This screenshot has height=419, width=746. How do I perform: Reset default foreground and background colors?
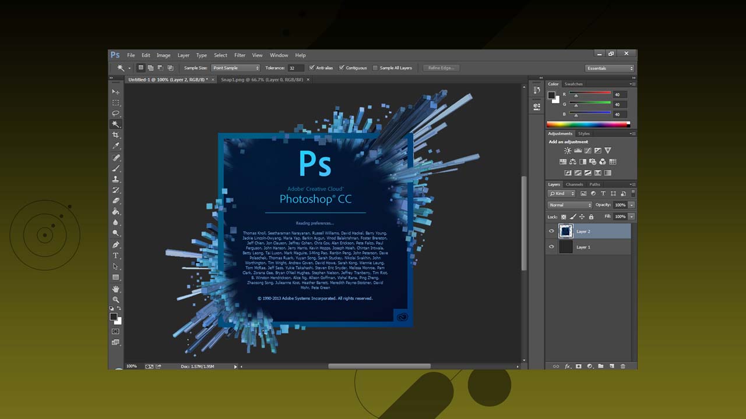pyautogui.click(x=112, y=308)
